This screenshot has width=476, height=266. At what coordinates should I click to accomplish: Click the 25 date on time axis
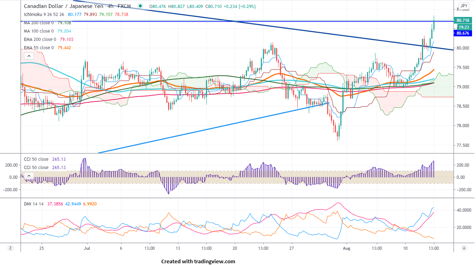click(42, 248)
